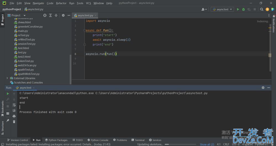Restore layout icon in Run panel
276x146 pixels.
point(8,113)
